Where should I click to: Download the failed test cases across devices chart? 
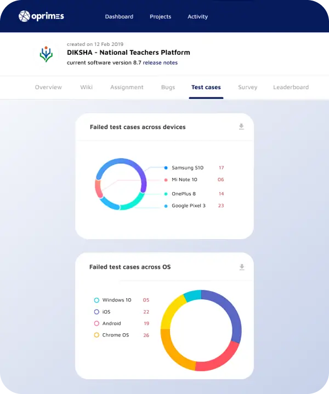pos(241,127)
